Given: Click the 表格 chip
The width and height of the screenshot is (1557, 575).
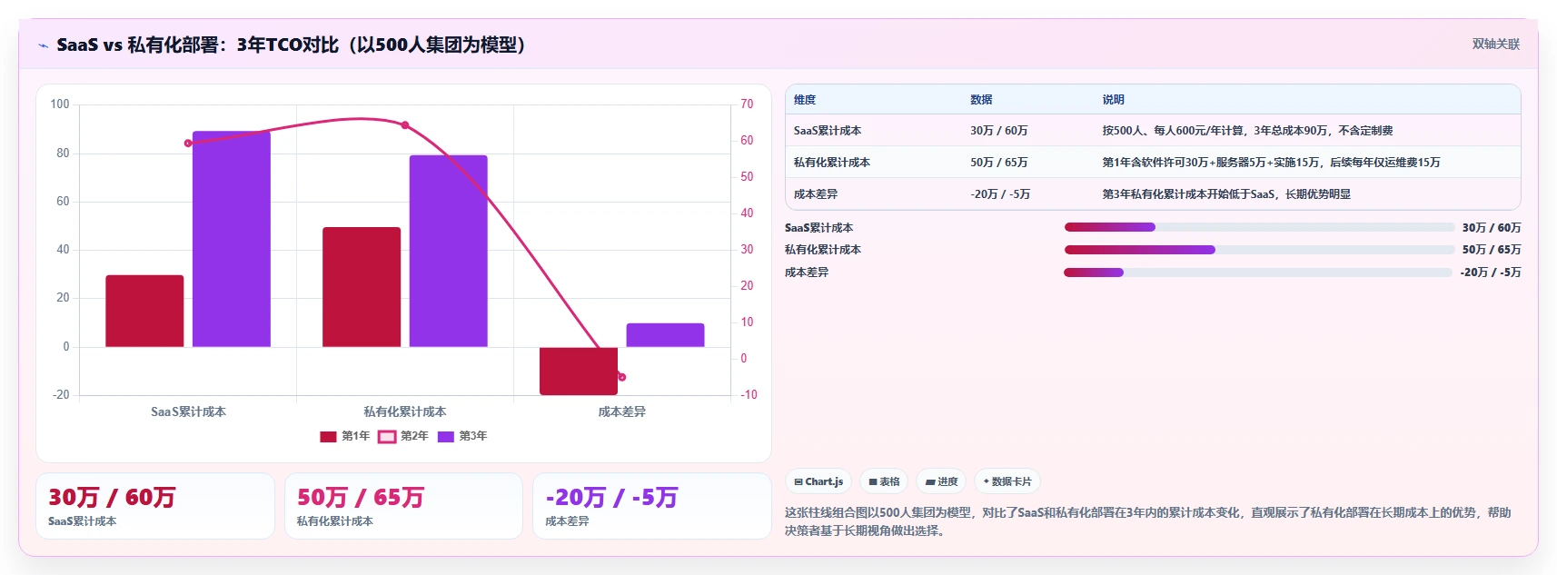Looking at the screenshot, I should click(x=884, y=481).
